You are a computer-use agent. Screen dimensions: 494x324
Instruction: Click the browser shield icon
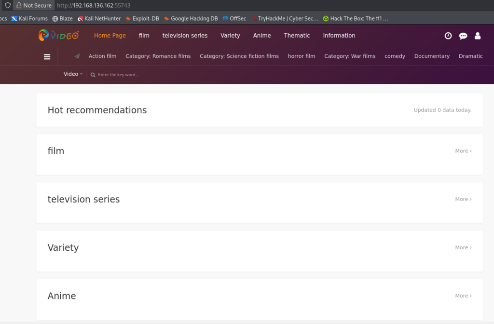[7, 5]
